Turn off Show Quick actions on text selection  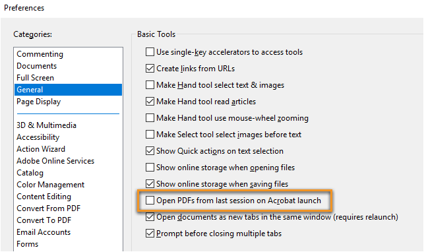150,150
